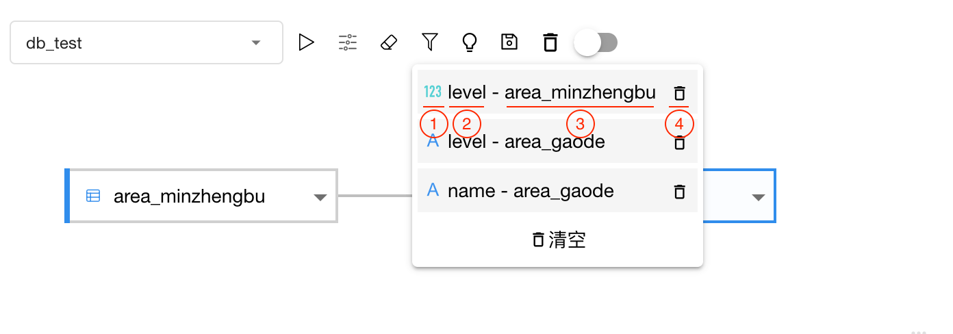Select the level - area_gaode item
This screenshot has width=953, height=334.
(x=557, y=142)
